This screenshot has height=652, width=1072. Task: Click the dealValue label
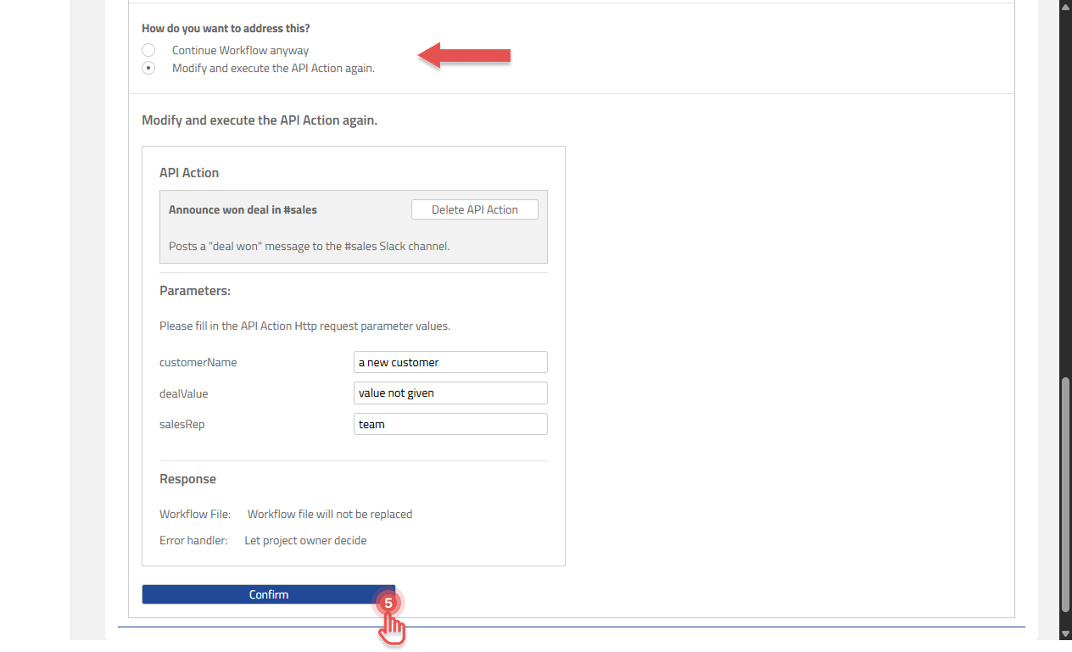click(x=183, y=393)
